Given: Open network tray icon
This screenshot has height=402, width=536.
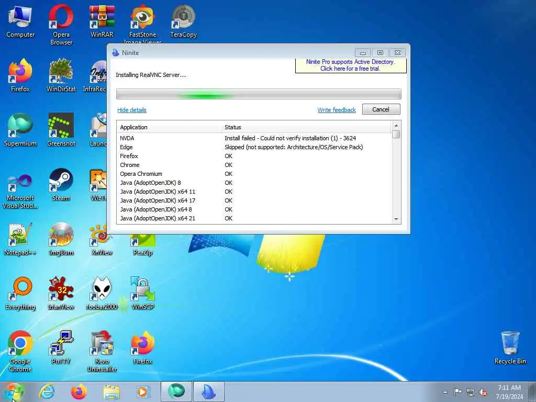Looking at the screenshot, I should pyautogui.click(x=471, y=393).
